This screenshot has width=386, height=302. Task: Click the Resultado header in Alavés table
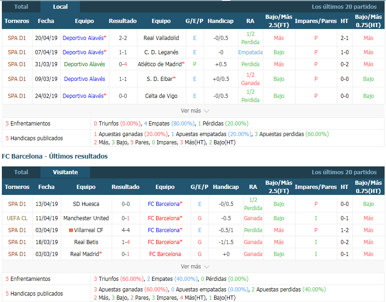pyautogui.click(x=123, y=21)
